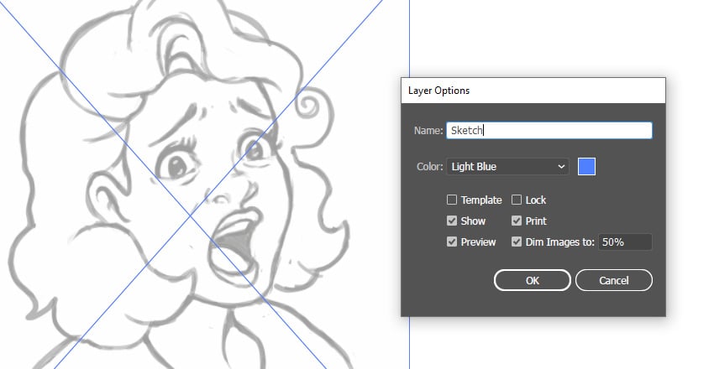Disable the Print checkbox
This screenshot has height=369, width=714.
click(x=517, y=221)
